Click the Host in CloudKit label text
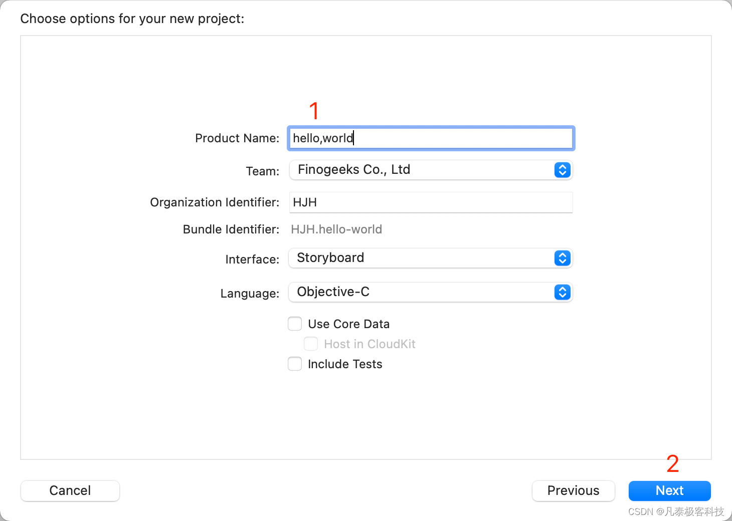The width and height of the screenshot is (732, 521). click(370, 344)
